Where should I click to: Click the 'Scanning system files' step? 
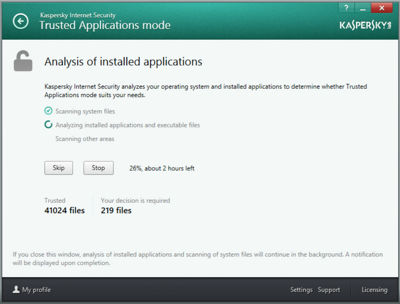(85, 111)
